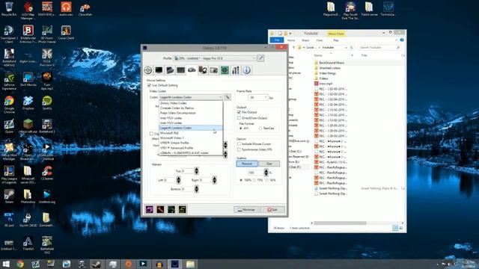
Task: Open Dxtory's Screenshot camera tab
Action: point(214,70)
